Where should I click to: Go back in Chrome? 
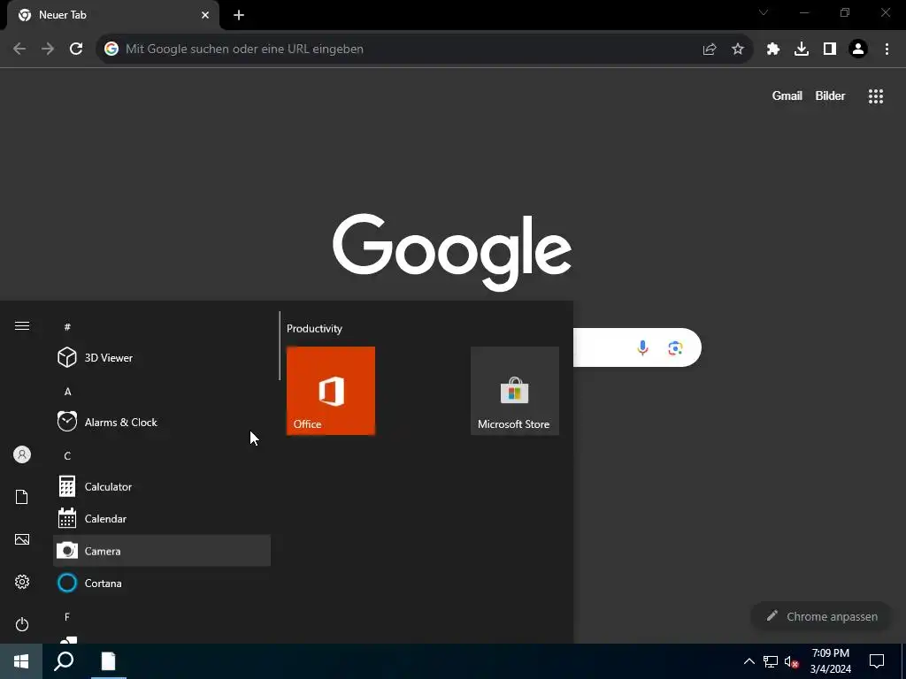tap(19, 50)
